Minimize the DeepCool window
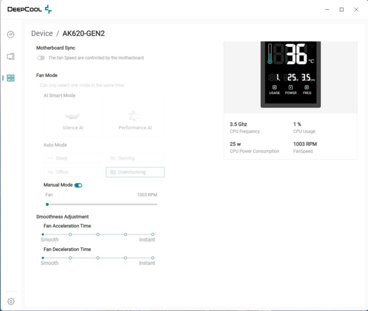Image resolution: width=368 pixels, height=311 pixels. coord(327,9)
